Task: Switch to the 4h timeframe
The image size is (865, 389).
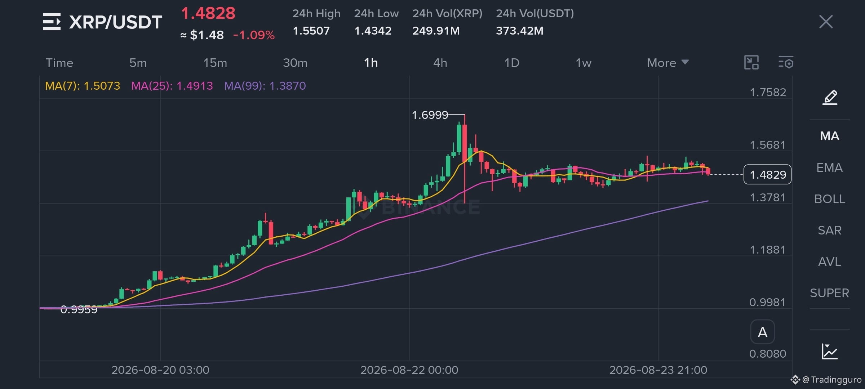Action: pos(440,63)
